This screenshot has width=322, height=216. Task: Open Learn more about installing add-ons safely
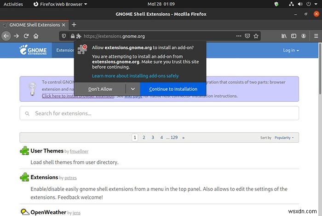click(135, 76)
